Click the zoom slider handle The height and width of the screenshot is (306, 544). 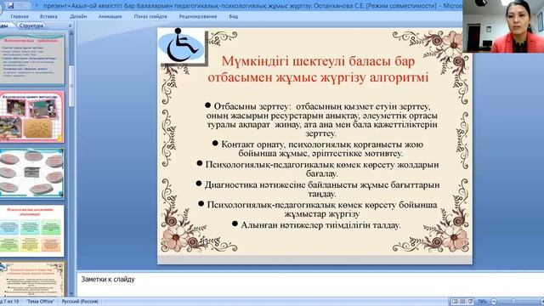513,301
